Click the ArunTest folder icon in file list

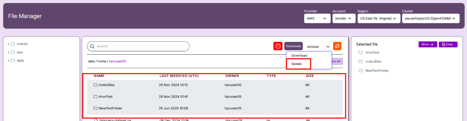[x=96, y=97]
